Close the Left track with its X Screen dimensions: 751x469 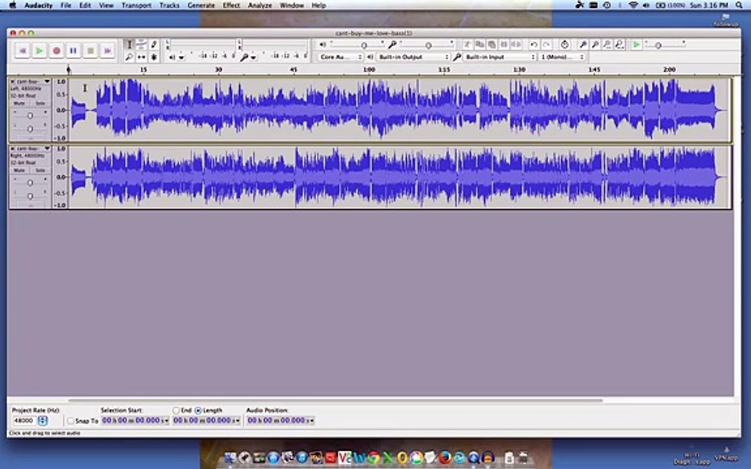pyautogui.click(x=12, y=82)
